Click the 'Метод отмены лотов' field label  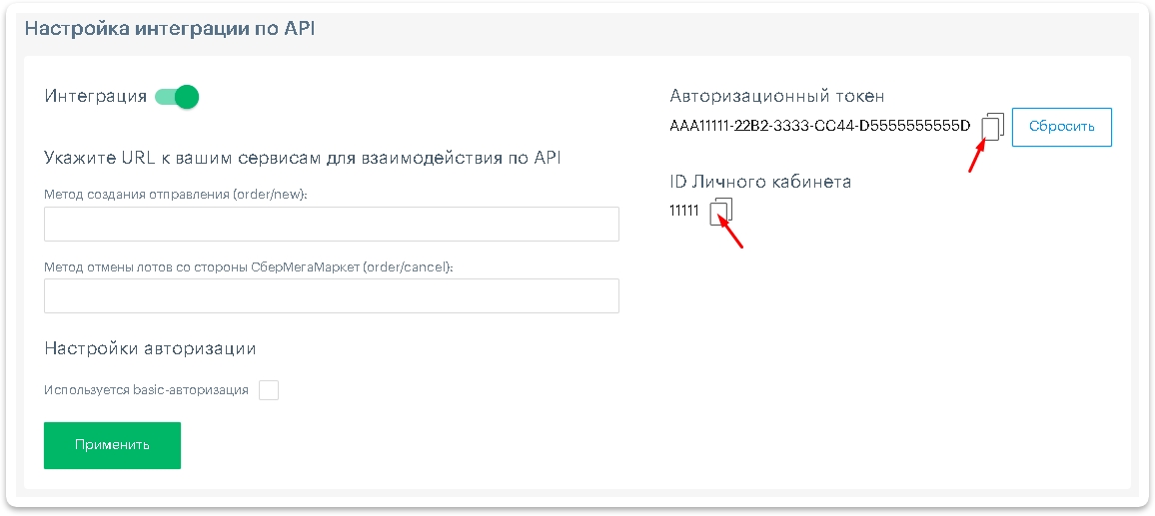(x=248, y=266)
